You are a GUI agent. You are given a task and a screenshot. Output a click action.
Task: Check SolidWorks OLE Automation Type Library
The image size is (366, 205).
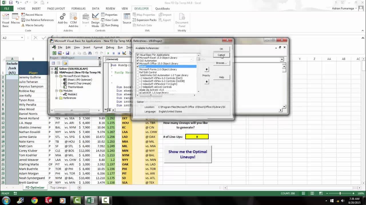point(138,75)
